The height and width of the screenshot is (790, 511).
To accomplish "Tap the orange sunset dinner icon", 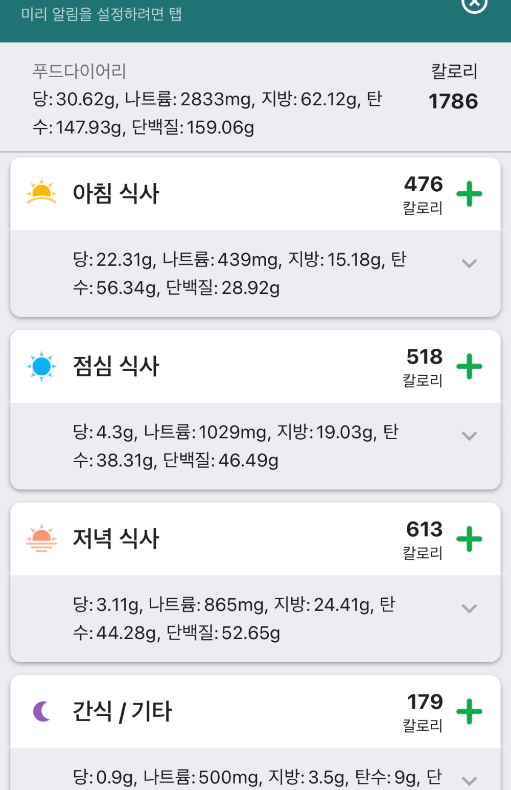I will 41,538.
